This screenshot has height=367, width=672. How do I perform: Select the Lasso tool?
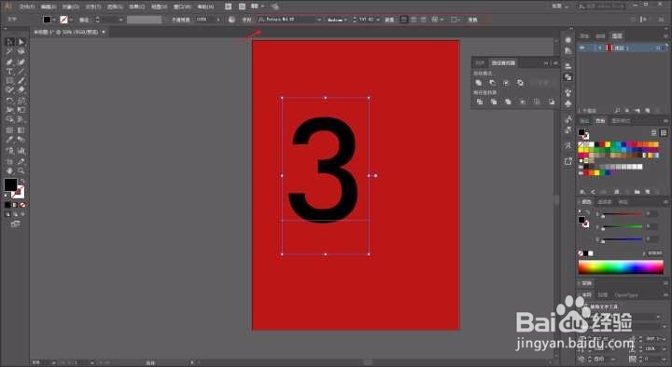[21, 51]
